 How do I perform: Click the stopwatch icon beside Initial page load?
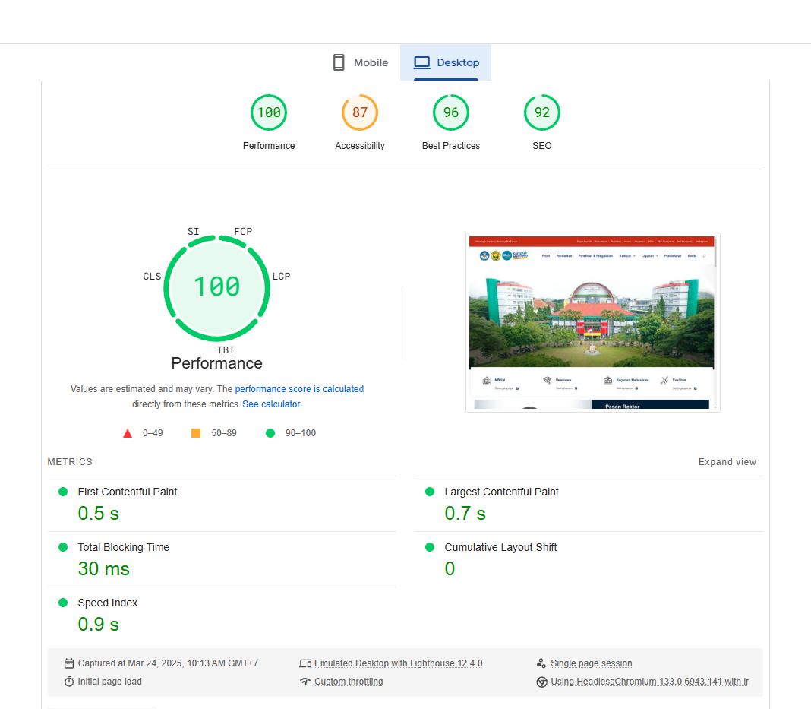tap(69, 682)
